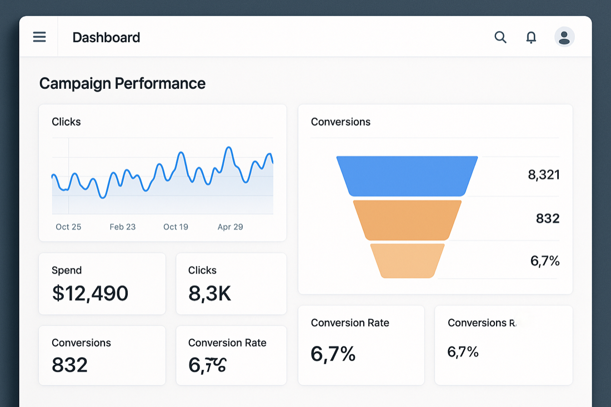Select the Oct 19 axis label
Viewport: 611px width, 407px height.
pyautogui.click(x=176, y=227)
